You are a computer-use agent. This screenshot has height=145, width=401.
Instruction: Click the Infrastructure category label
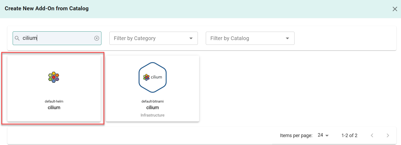(153, 115)
